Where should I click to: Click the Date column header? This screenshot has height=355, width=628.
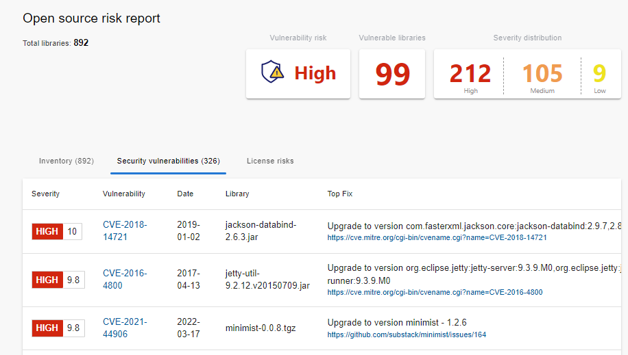tap(185, 194)
